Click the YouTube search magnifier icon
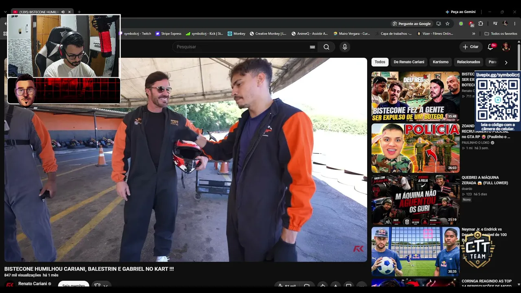 [326, 47]
